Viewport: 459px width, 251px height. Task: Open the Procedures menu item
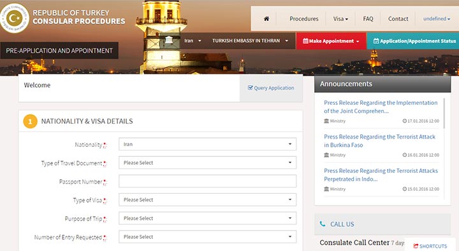pyautogui.click(x=304, y=18)
